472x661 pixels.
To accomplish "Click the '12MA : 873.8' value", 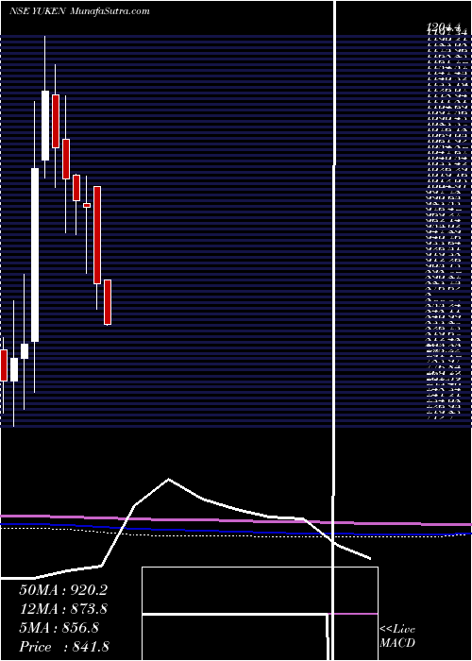I will pyautogui.click(x=63, y=609).
